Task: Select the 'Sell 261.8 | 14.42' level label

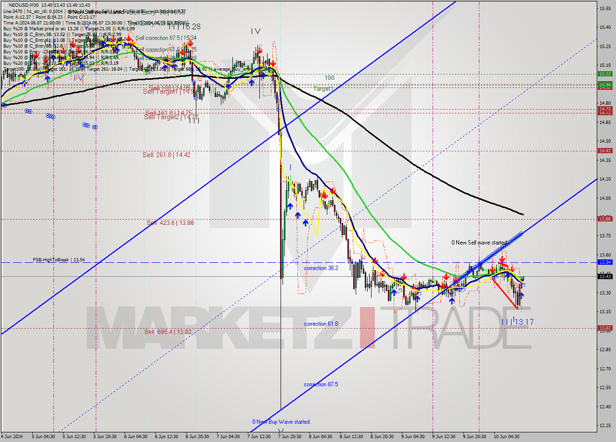Action: [167, 155]
